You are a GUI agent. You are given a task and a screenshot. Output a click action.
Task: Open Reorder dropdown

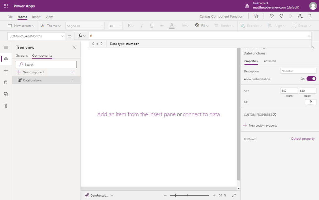(x=251, y=26)
